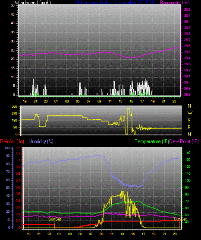Click the 'Windspeed (mph)' axis title

click(32, 2)
